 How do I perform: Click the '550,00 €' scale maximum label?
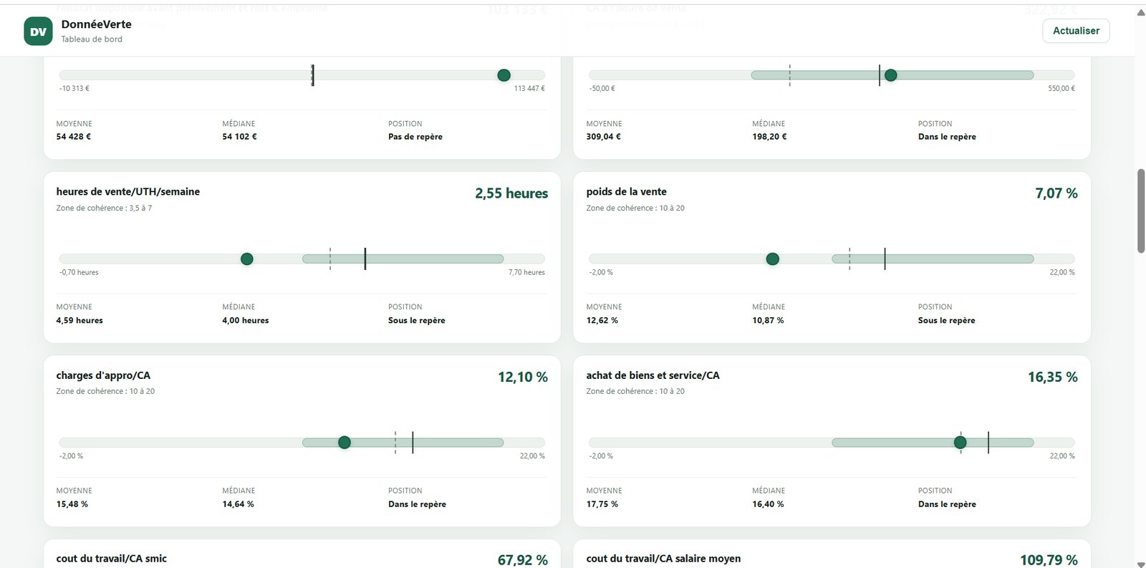pyautogui.click(x=1061, y=89)
